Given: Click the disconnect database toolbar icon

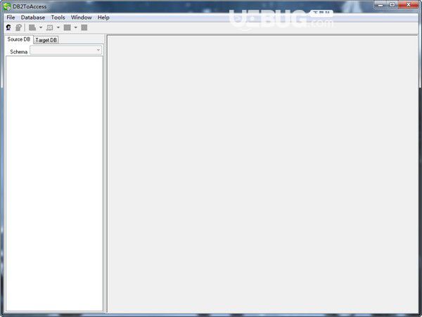Looking at the screenshot, I should (18, 27).
